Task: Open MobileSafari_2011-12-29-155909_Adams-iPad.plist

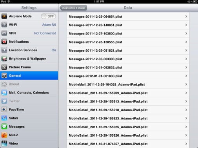Action: coord(128,93)
